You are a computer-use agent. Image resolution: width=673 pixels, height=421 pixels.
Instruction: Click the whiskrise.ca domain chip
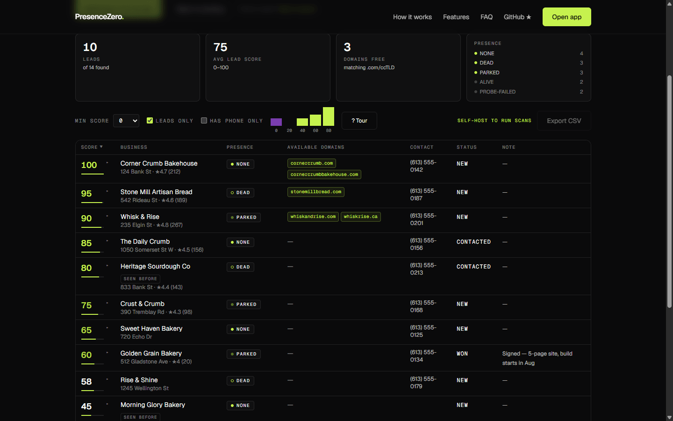[361, 217]
